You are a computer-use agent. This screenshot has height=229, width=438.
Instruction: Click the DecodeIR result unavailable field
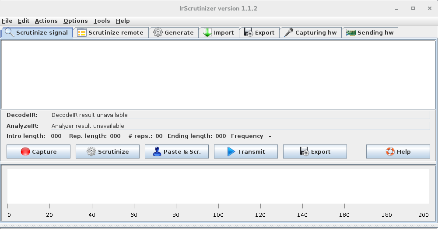240,115
